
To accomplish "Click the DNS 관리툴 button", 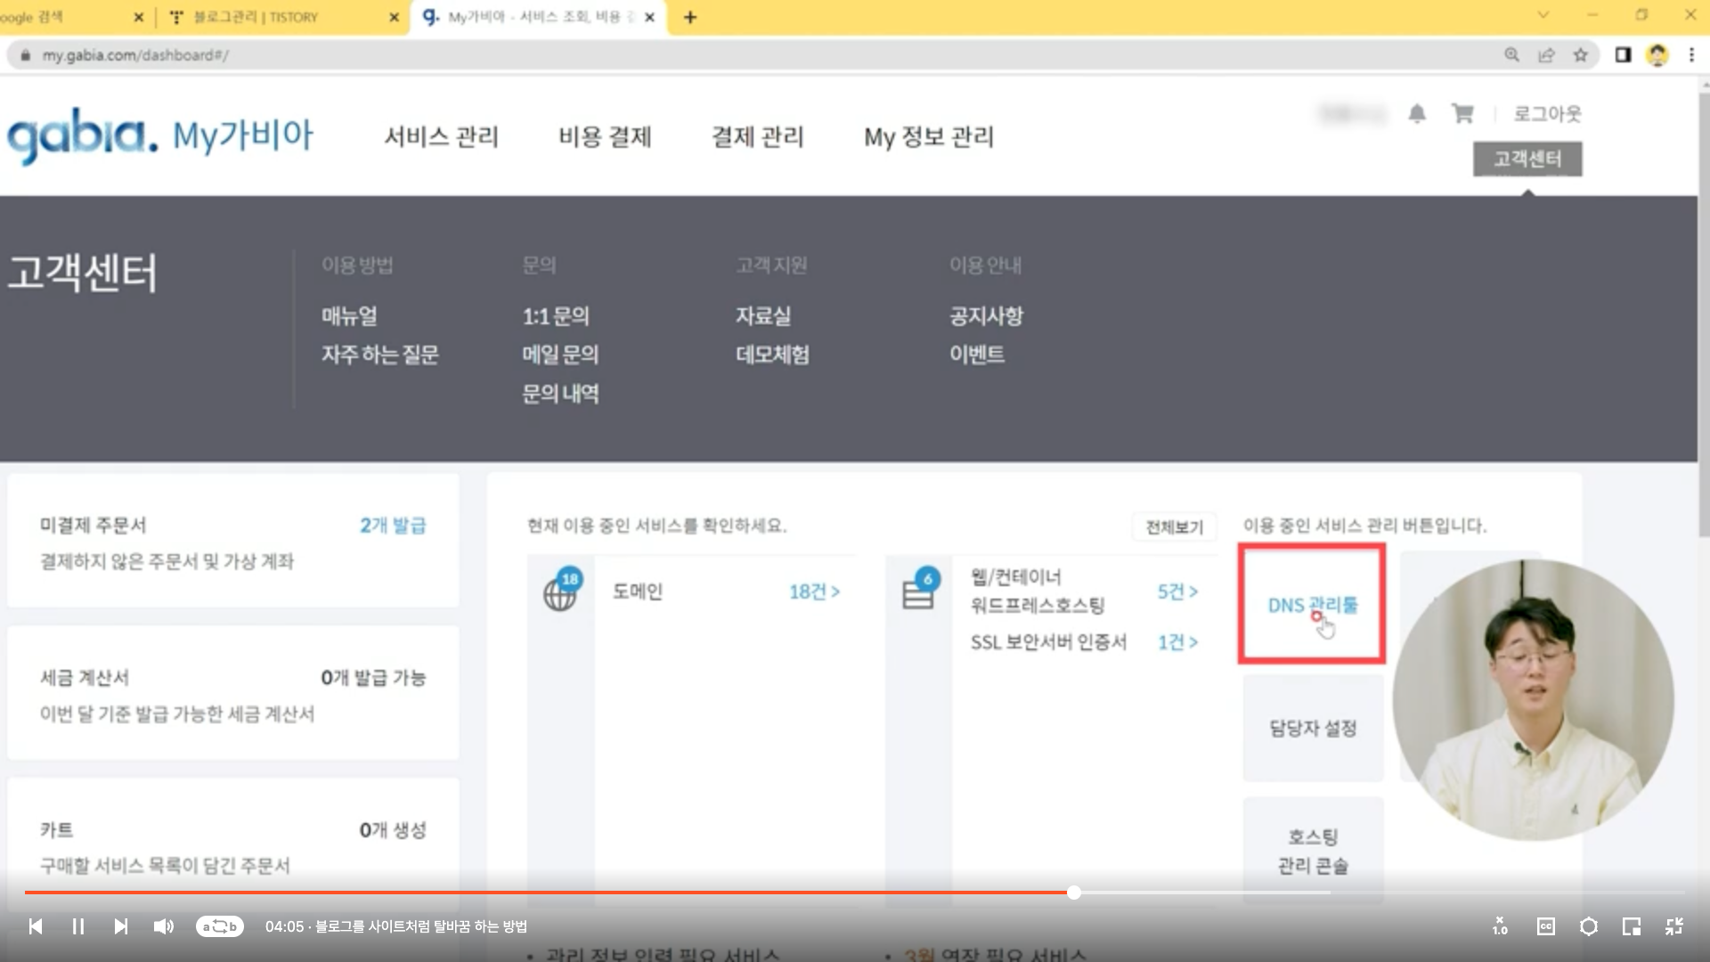I will (1312, 605).
